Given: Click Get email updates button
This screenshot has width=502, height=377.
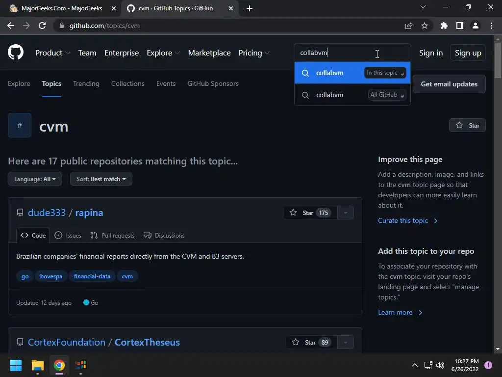Looking at the screenshot, I should coord(449,84).
